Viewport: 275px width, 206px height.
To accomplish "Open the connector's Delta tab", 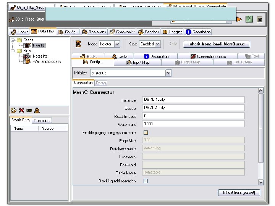I will coord(119,56).
